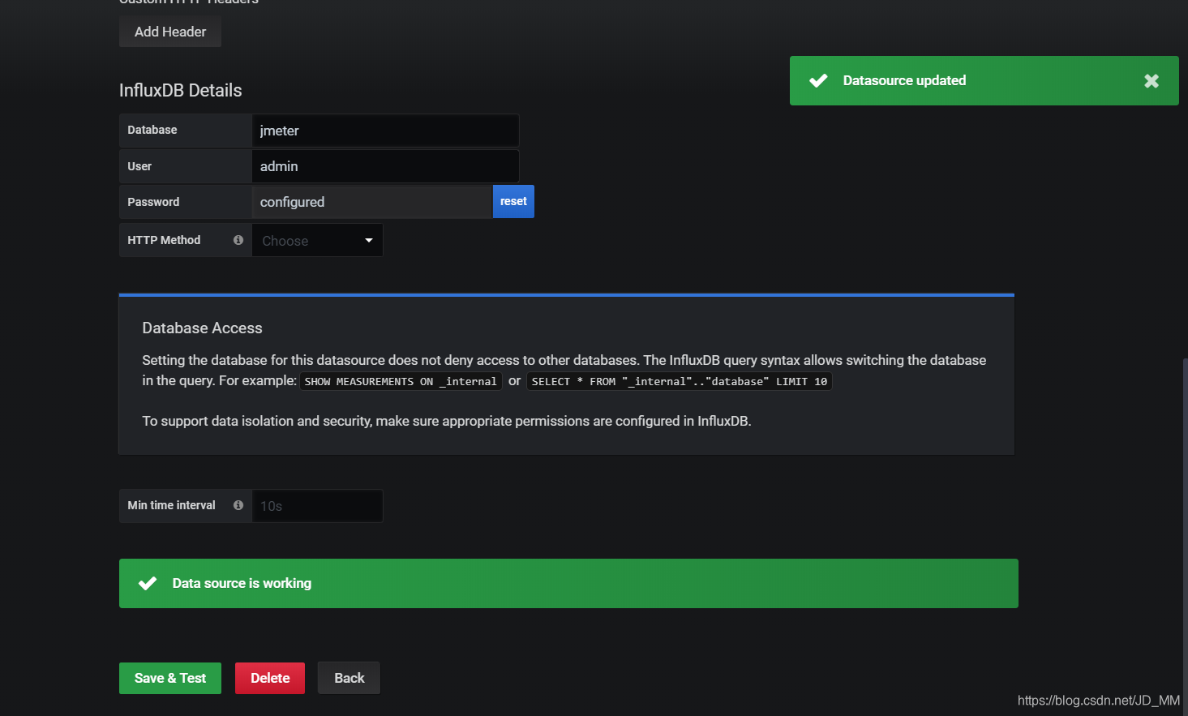
Task: Click the Datasource updated checkmark icon
Action: 818,80
